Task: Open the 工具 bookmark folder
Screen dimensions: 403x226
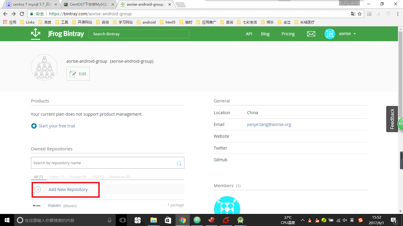Action: pos(62,22)
